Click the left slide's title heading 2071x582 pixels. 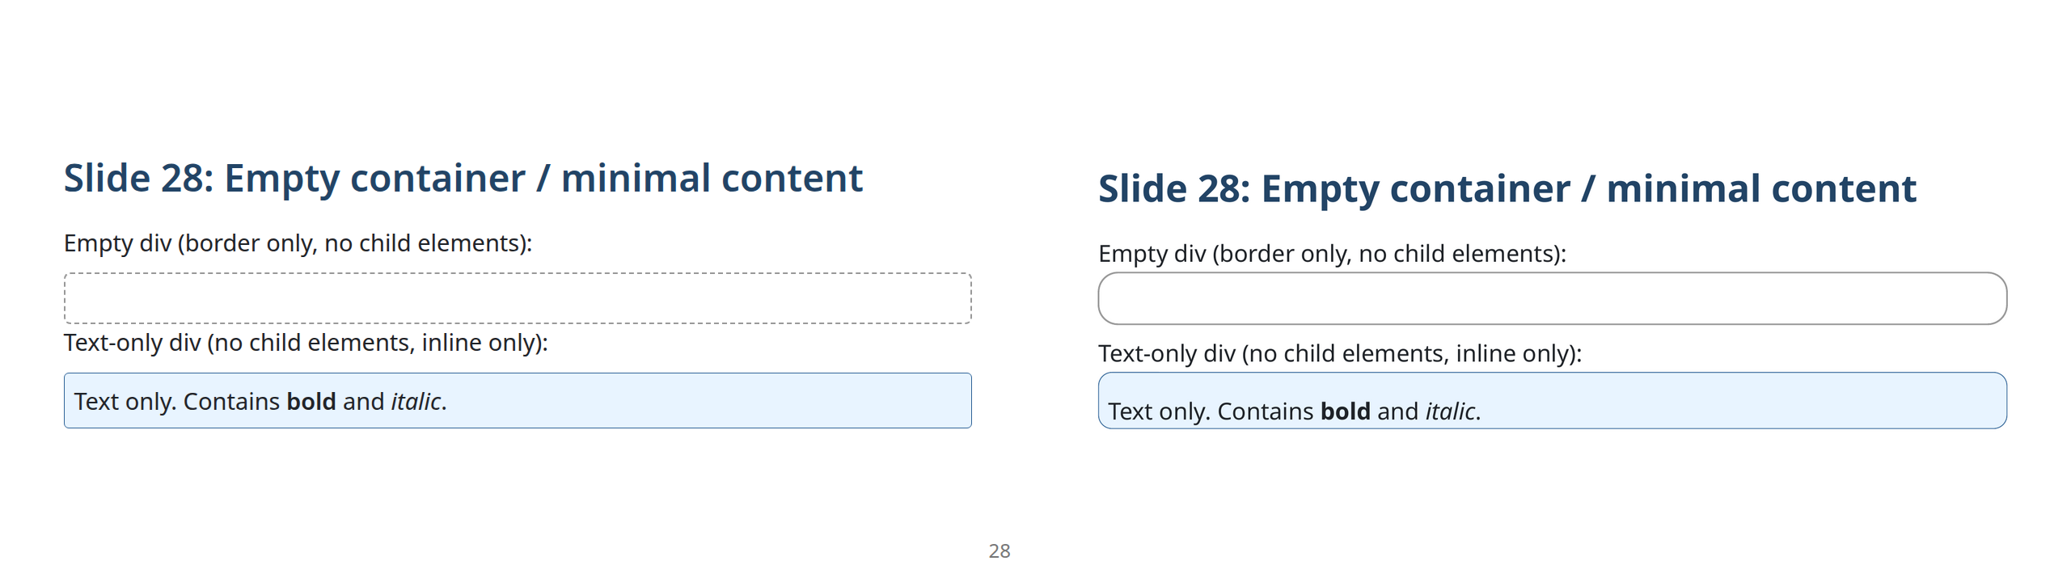click(463, 179)
